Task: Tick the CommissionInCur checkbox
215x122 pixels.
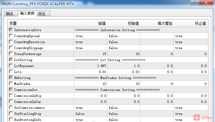Action: click(x=11, y=101)
